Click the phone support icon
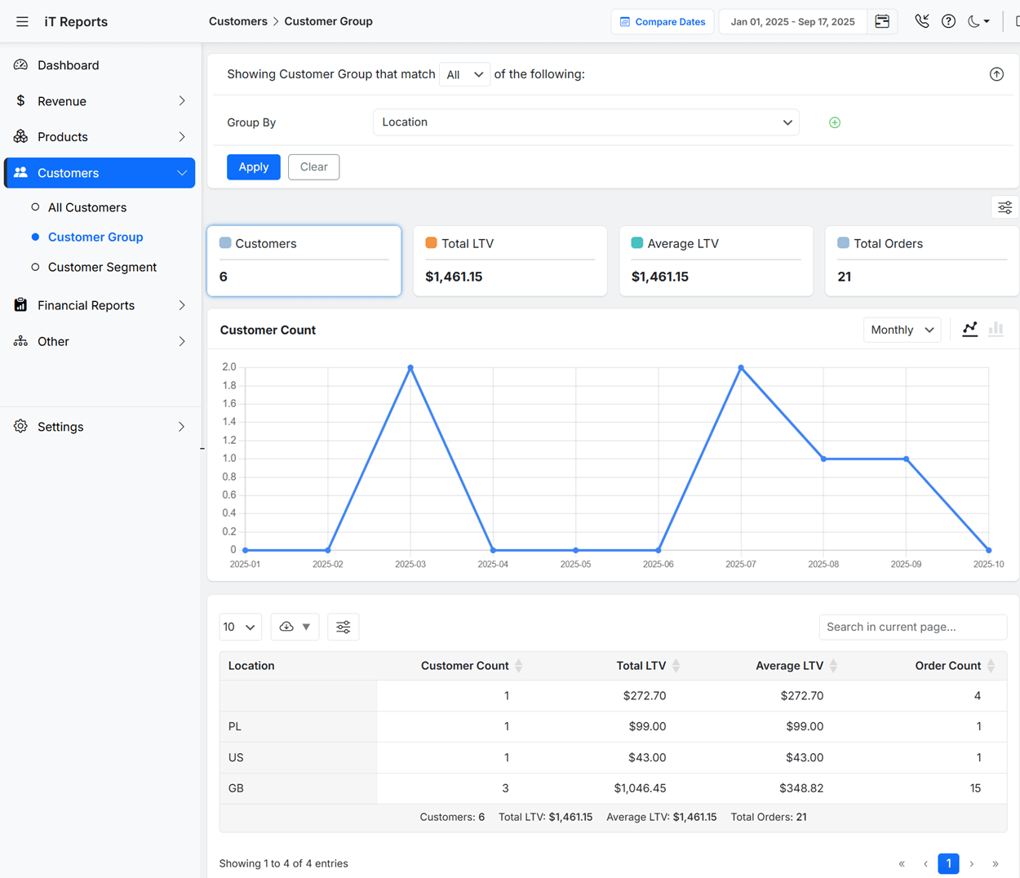Viewport: 1020px width, 878px height. point(921,22)
